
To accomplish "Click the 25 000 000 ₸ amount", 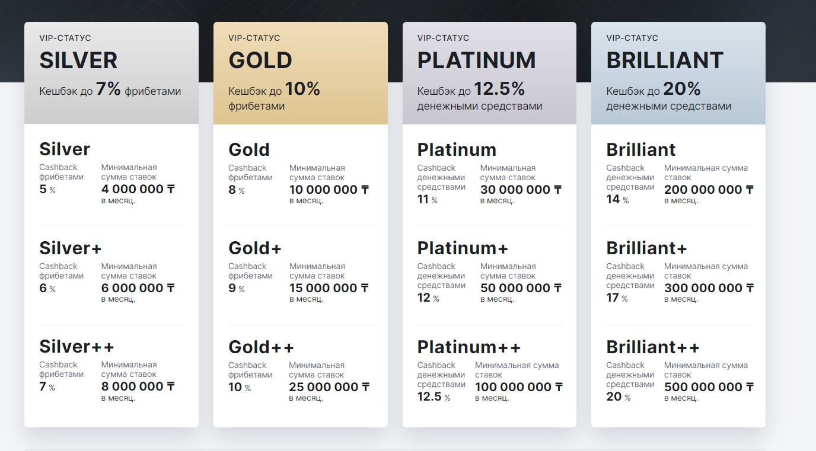I will click(x=329, y=387).
